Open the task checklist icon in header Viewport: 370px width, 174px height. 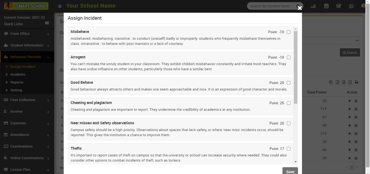click(x=339, y=6)
